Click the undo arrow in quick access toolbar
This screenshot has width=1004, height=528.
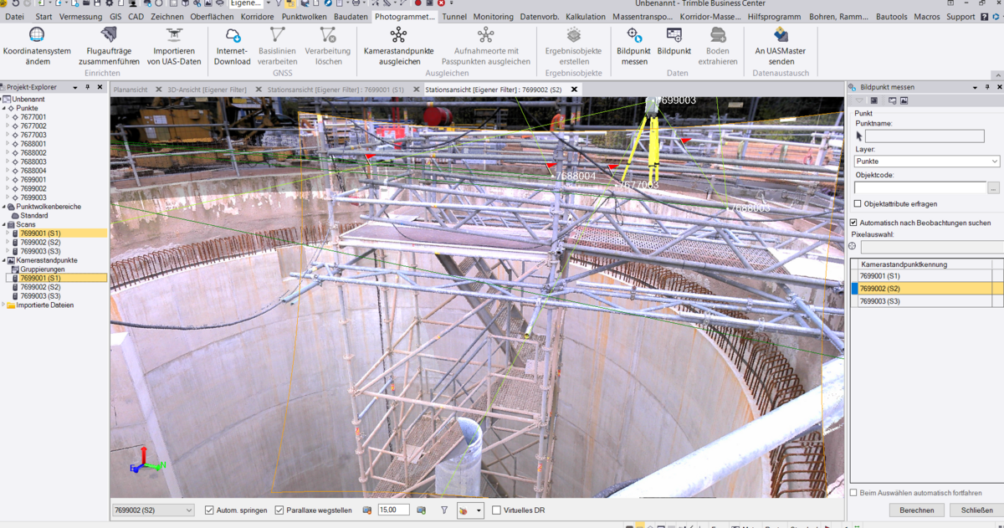(x=16, y=4)
